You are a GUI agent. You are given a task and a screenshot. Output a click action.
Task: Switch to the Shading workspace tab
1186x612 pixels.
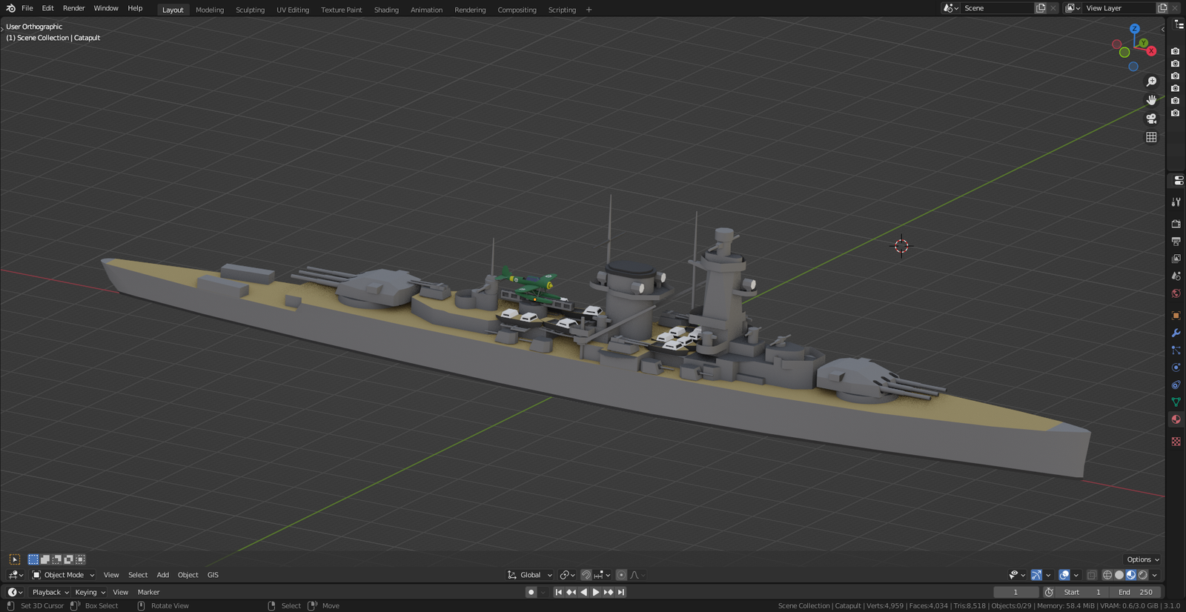tap(386, 10)
